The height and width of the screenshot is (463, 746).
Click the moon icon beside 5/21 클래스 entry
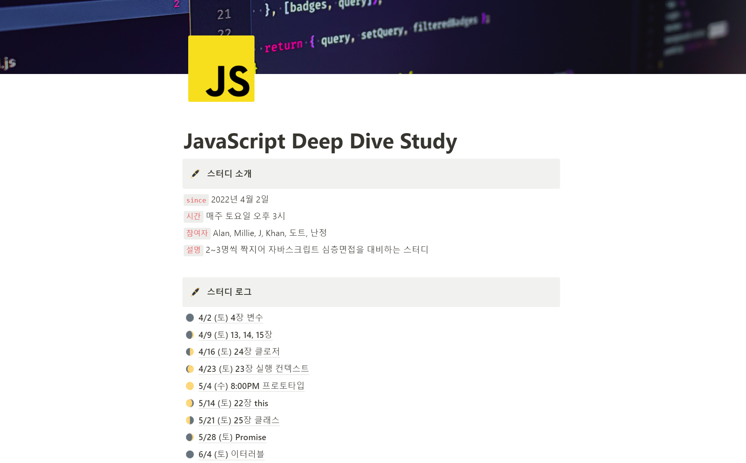(x=190, y=420)
